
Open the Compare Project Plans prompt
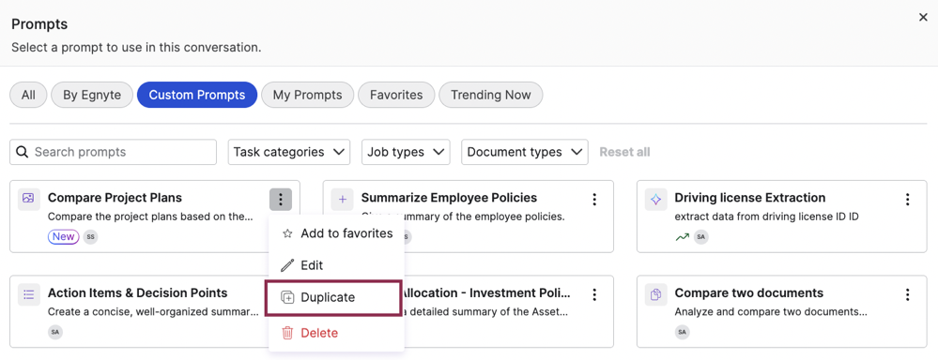pos(115,198)
